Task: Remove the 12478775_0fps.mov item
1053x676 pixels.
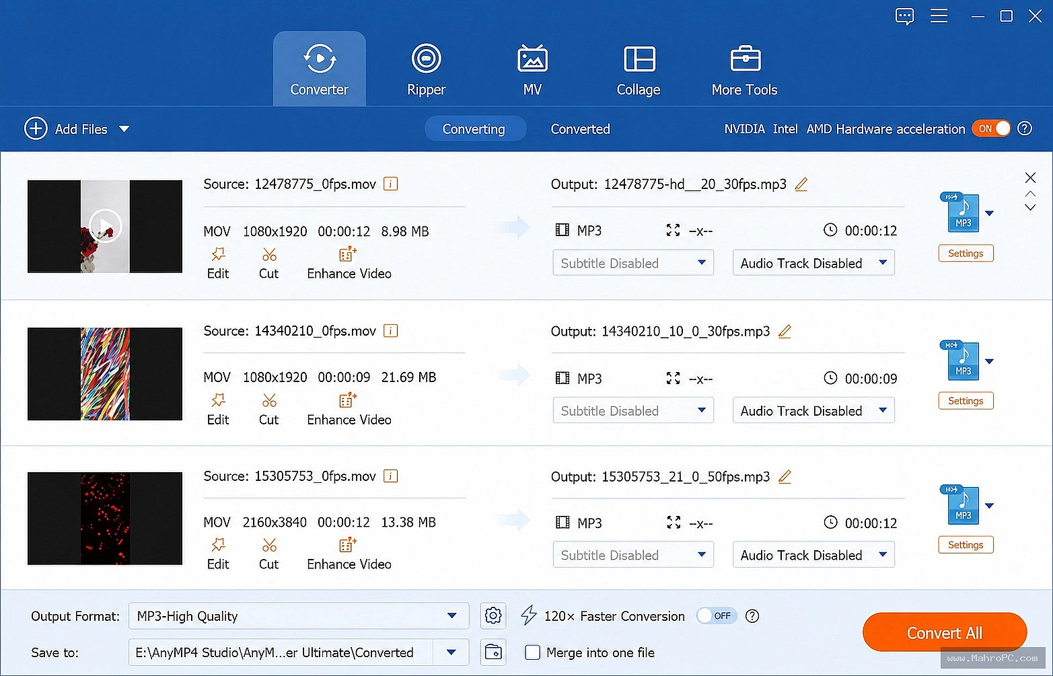Action: click(1030, 178)
